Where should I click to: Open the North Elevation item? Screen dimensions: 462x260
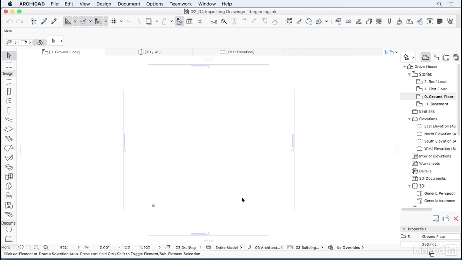[x=439, y=134]
